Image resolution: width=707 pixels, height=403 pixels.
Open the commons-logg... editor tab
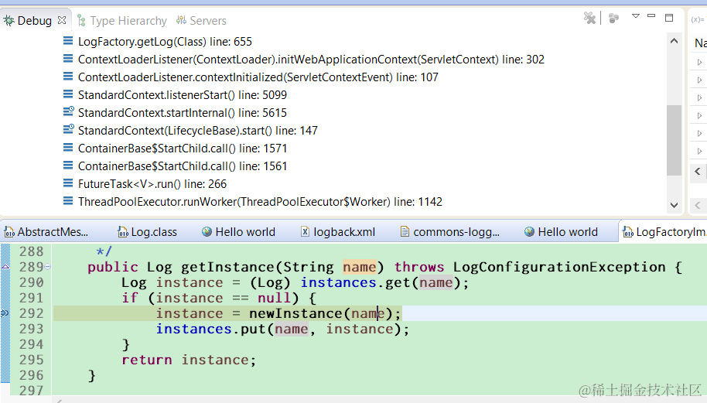[450, 232]
